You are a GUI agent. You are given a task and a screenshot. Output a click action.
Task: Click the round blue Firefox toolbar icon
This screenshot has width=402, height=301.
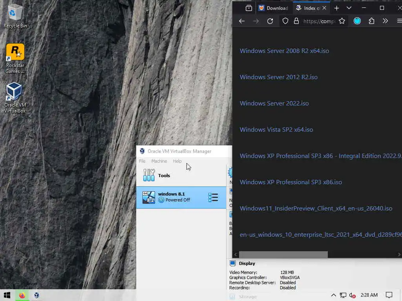(357, 21)
